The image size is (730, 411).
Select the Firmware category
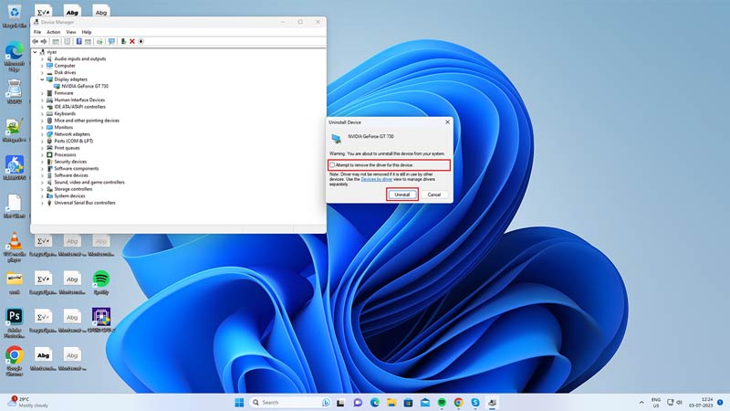63,93
